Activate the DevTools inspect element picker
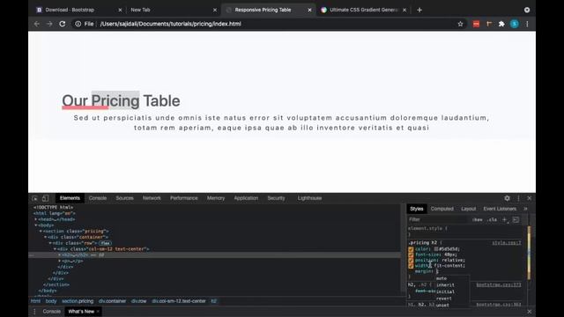This screenshot has width=564, height=317. point(34,198)
